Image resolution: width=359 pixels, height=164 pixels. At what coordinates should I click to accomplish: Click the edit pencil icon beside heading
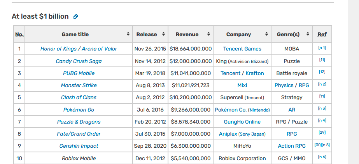coord(75,16)
